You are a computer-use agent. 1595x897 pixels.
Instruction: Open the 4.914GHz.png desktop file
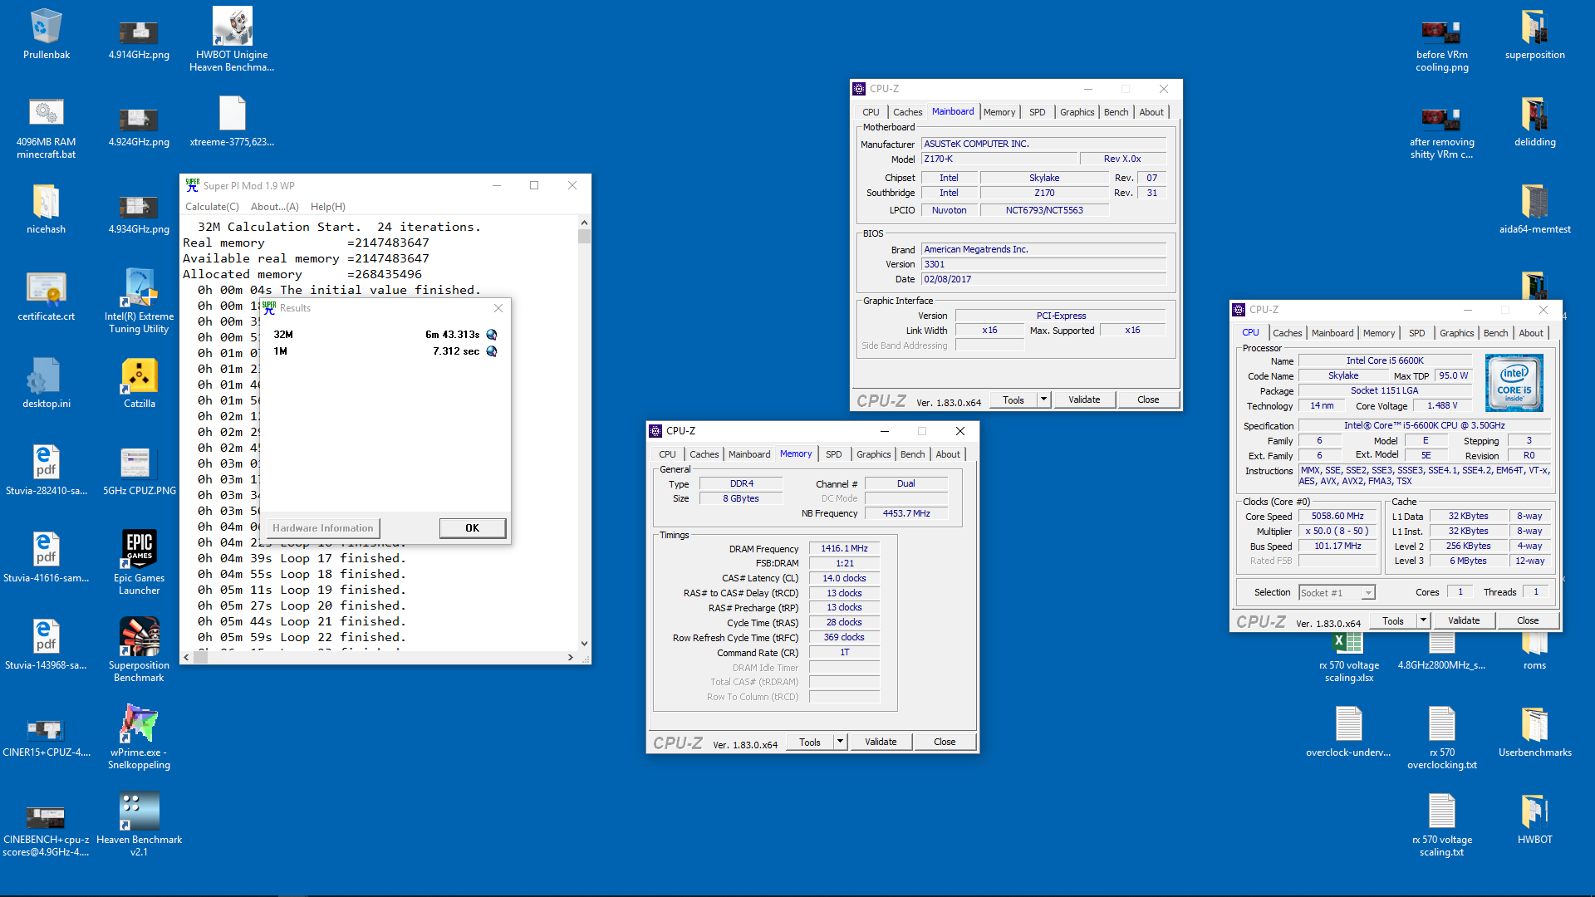(x=139, y=33)
